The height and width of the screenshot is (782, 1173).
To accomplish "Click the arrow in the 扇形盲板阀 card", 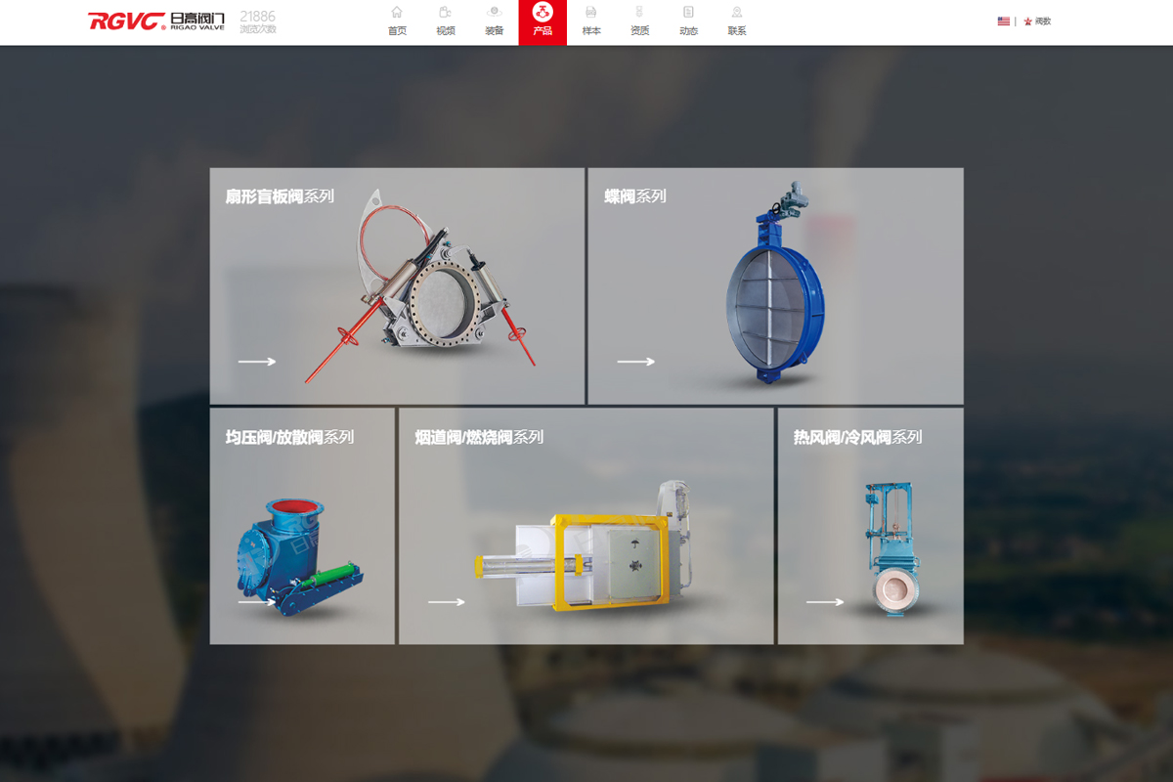I will pyautogui.click(x=257, y=362).
